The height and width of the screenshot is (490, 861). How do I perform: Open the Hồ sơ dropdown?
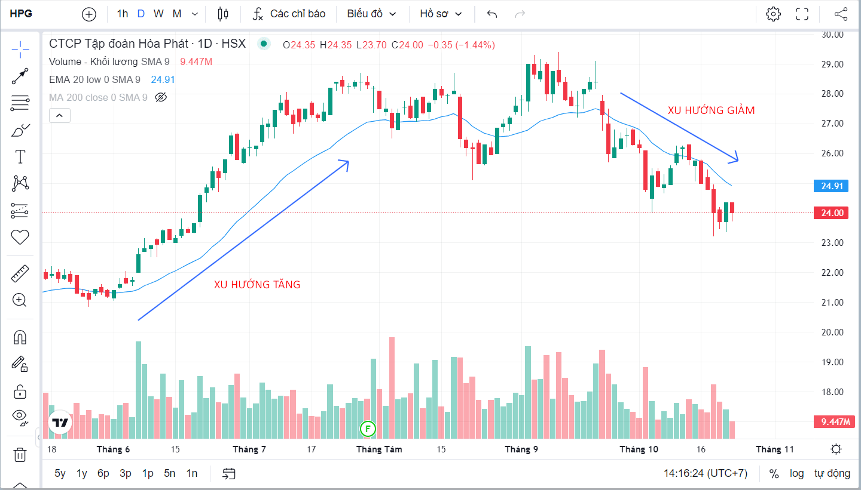(441, 14)
